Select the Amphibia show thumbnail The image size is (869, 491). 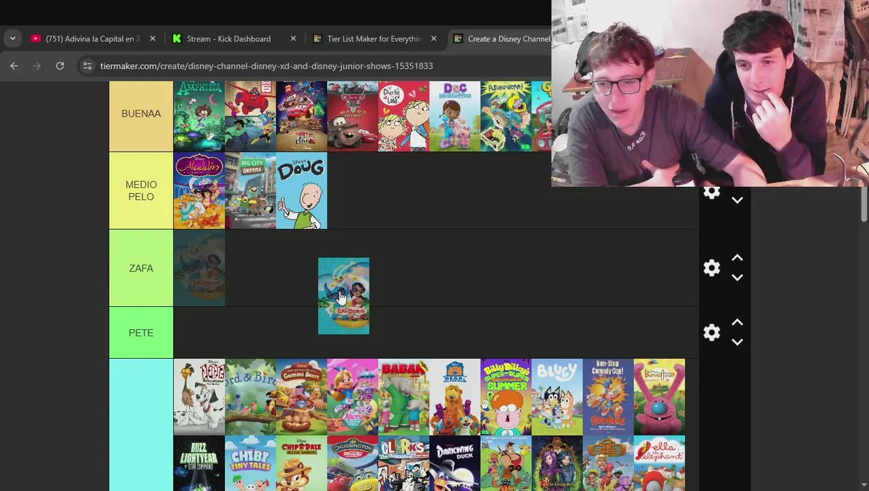pos(199,116)
